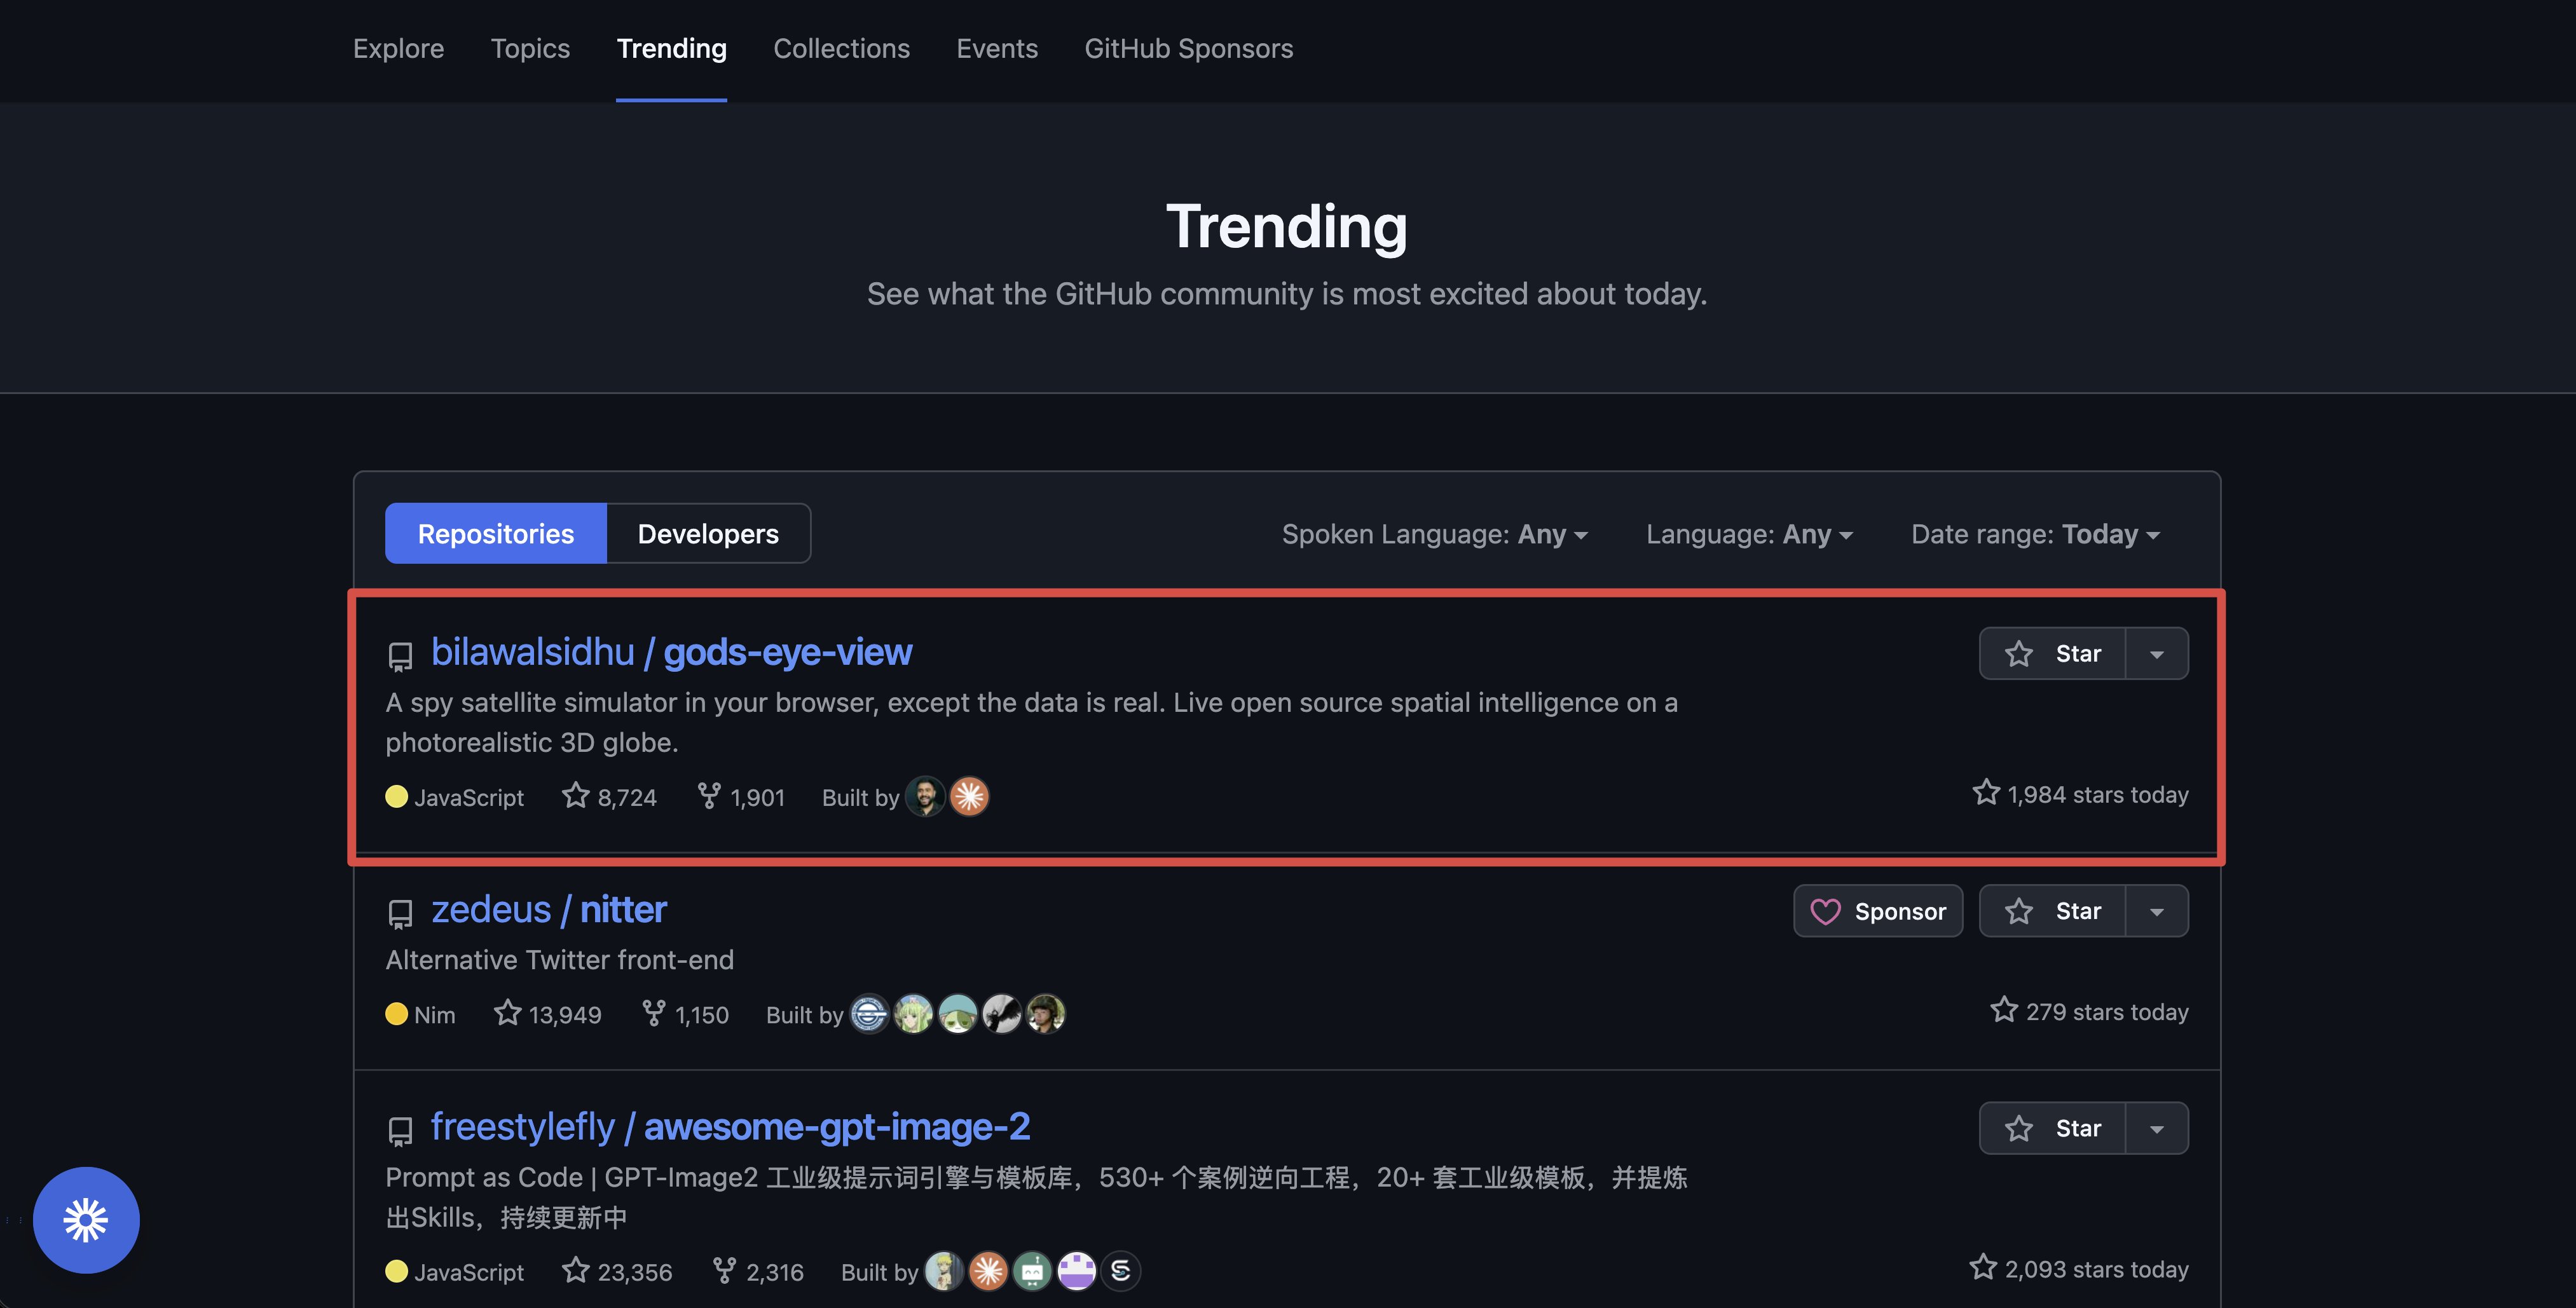
Task: Click the "Alternative Twitter front-end" description
Action: coord(560,960)
